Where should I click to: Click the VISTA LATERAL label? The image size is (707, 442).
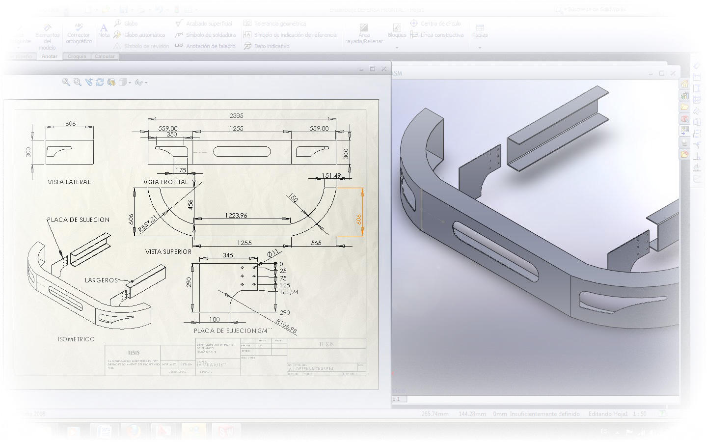pyautogui.click(x=69, y=182)
